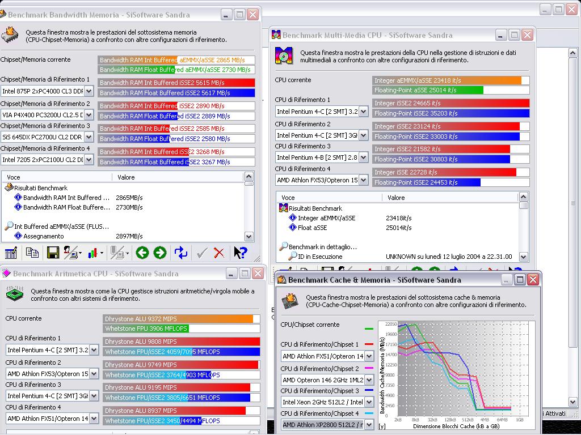This screenshot has height=435, width=581.
Task: Open the AMD Athlon XP2800 512L2 dropdown
Action: (x=369, y=425)
